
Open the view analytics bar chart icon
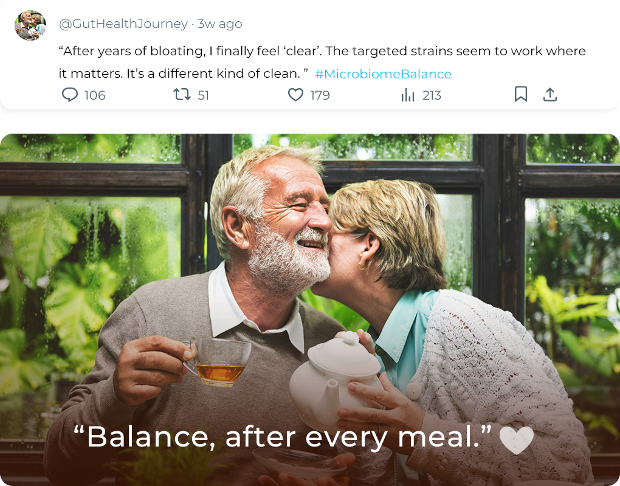pos(407,95)
